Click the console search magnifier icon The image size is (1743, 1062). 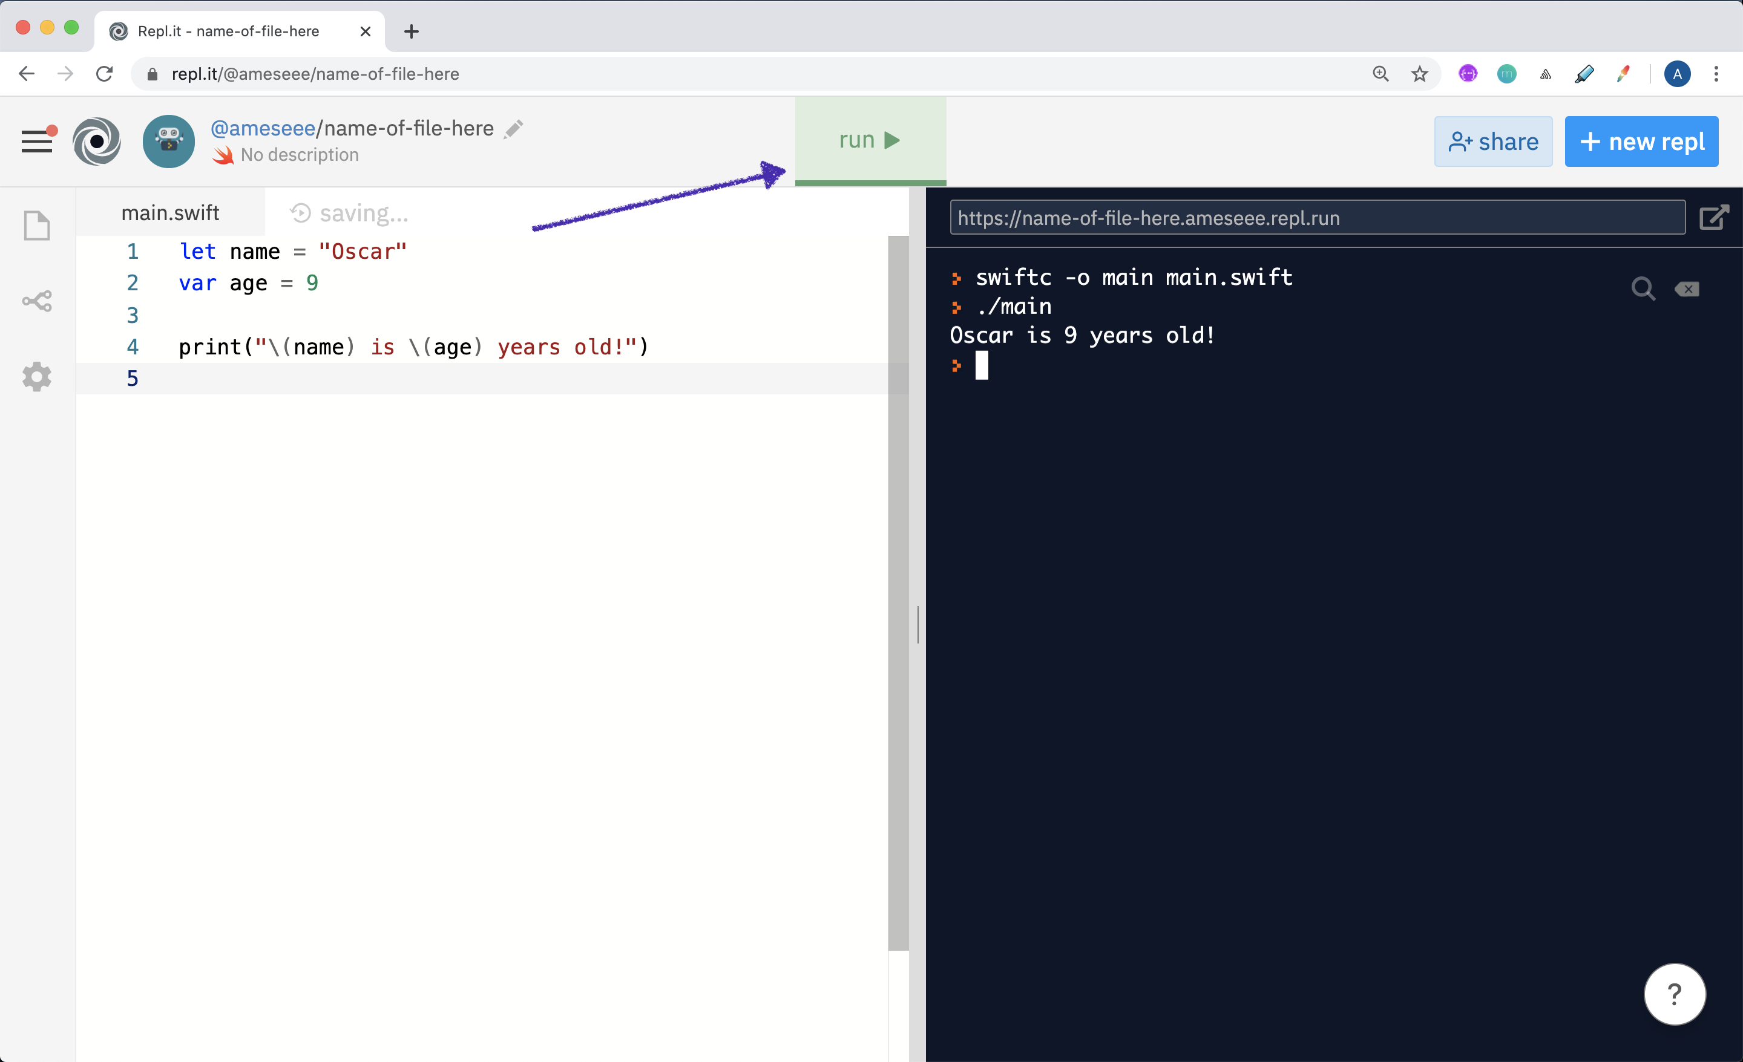(1643, 288)
